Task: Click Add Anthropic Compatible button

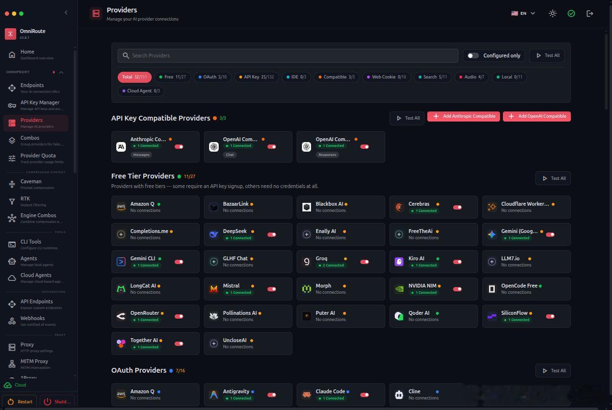Action: [x=464, y=116]
